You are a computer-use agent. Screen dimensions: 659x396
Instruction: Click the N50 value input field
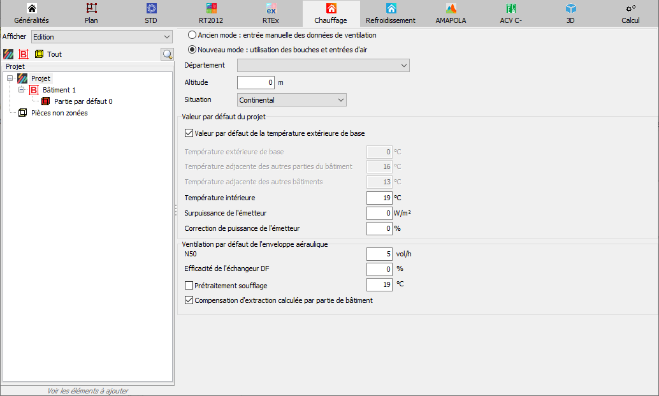[379, 254]
